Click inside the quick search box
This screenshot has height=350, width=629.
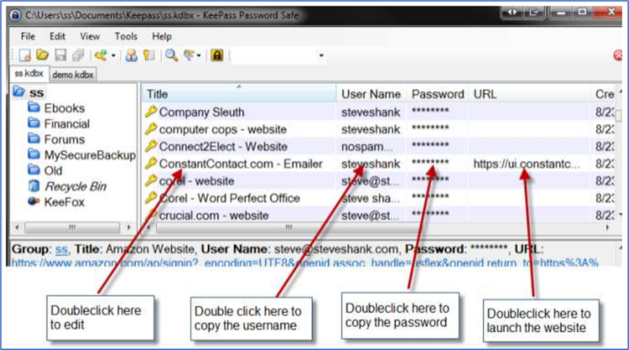tap(275, 55)
